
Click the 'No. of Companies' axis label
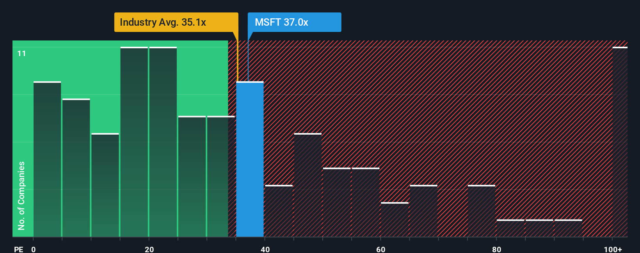21,195
